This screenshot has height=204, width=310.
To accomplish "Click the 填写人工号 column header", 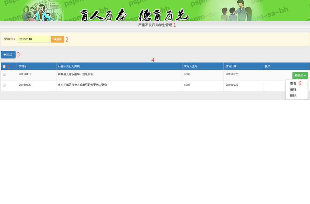I will (x=191, y=66).
